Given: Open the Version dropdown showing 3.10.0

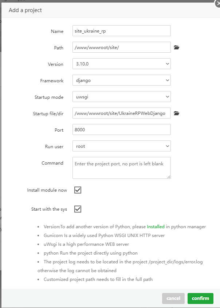Looking at the screenshot, I should click(x=121, y=64).
